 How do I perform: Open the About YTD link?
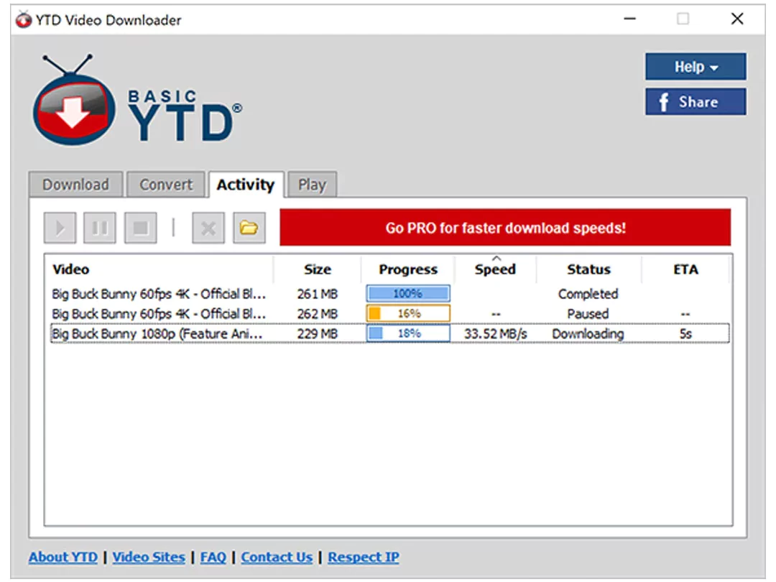63,557
